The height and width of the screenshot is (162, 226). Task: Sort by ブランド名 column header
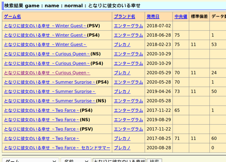click(x=125, y=16)
